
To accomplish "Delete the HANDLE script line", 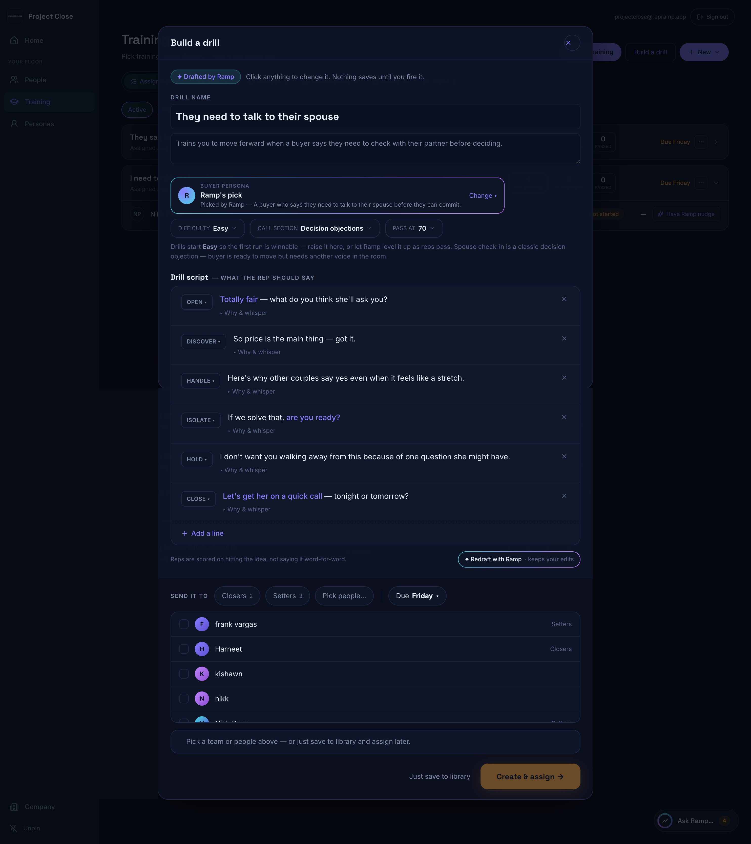I will point(564,378).
